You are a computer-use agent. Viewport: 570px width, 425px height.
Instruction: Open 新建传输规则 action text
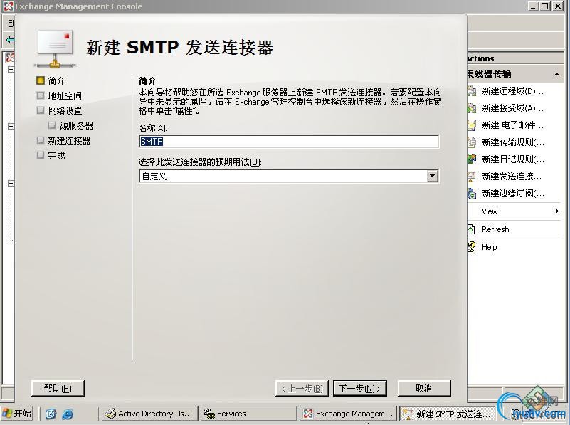tap(513, 142)
